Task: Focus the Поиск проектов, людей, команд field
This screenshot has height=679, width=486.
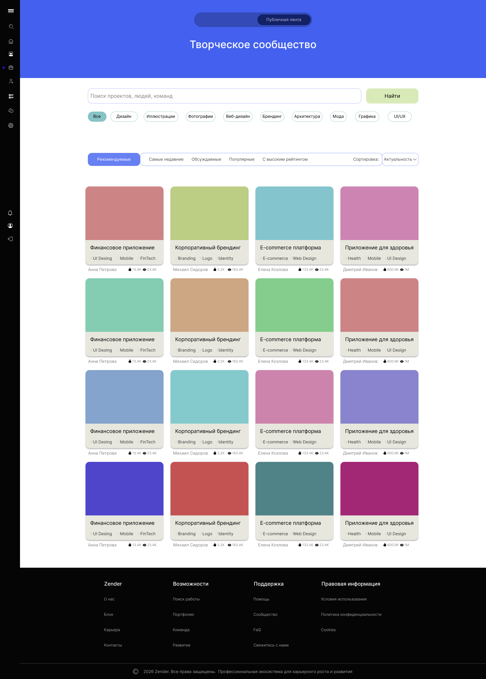Action: click(224, 96)
